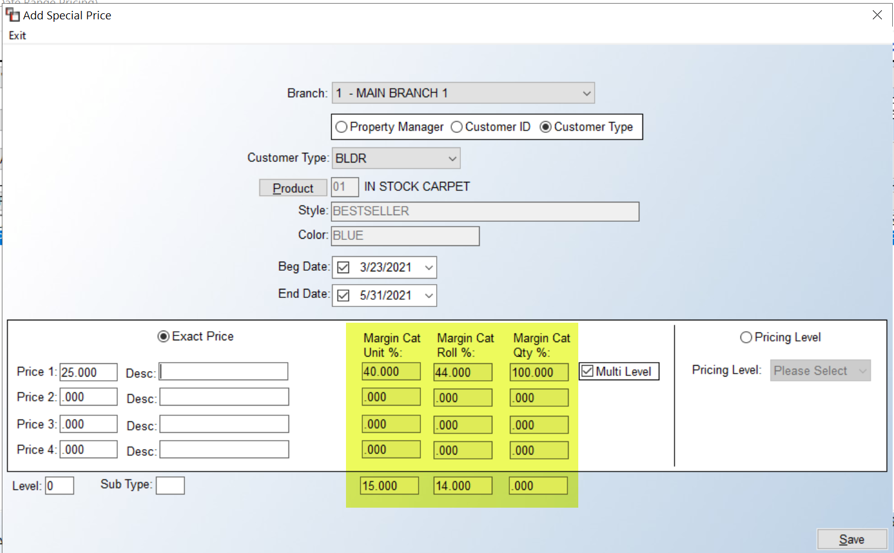The image size is (894, 553).
Task: Click the Add Special Price window icon
Action: tap(12, 15)
